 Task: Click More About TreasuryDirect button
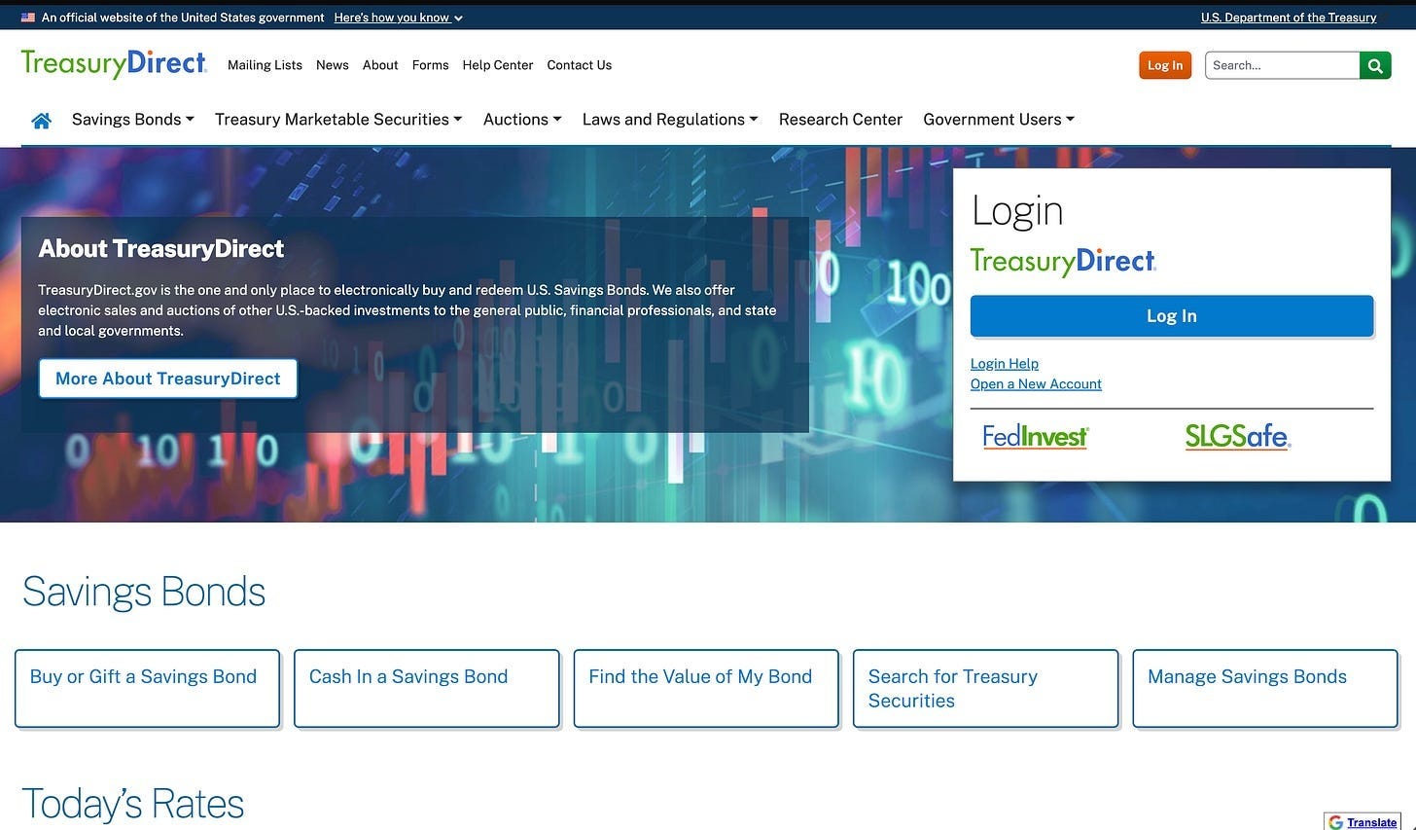pos(168,379)
